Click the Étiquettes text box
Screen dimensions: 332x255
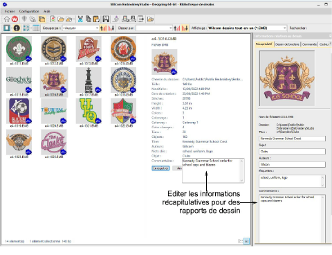[293, 181]
